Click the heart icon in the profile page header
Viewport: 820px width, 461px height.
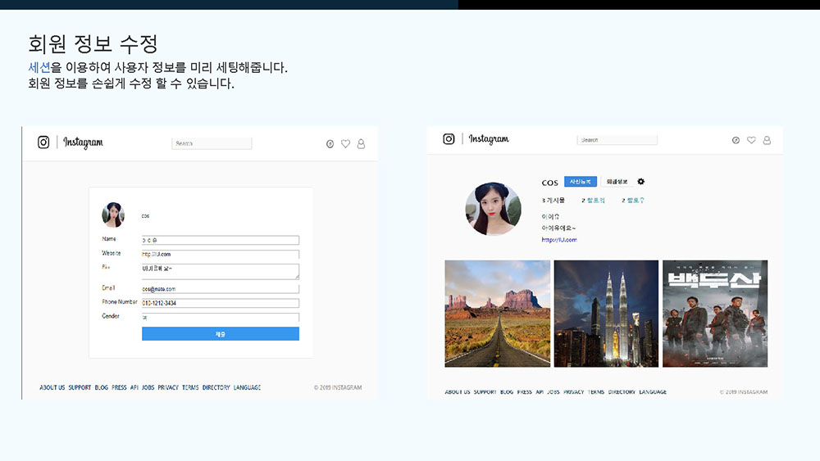coord(751,140)
